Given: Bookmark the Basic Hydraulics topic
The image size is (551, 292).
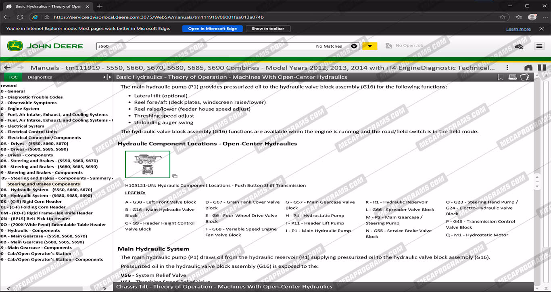Looking at the screenshot, I should click(501, 77).
